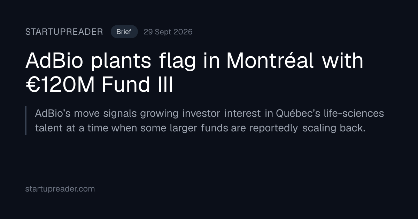Click AdBio's at start of summary
This screenshot has width=418, height=219.
[53, 113]
